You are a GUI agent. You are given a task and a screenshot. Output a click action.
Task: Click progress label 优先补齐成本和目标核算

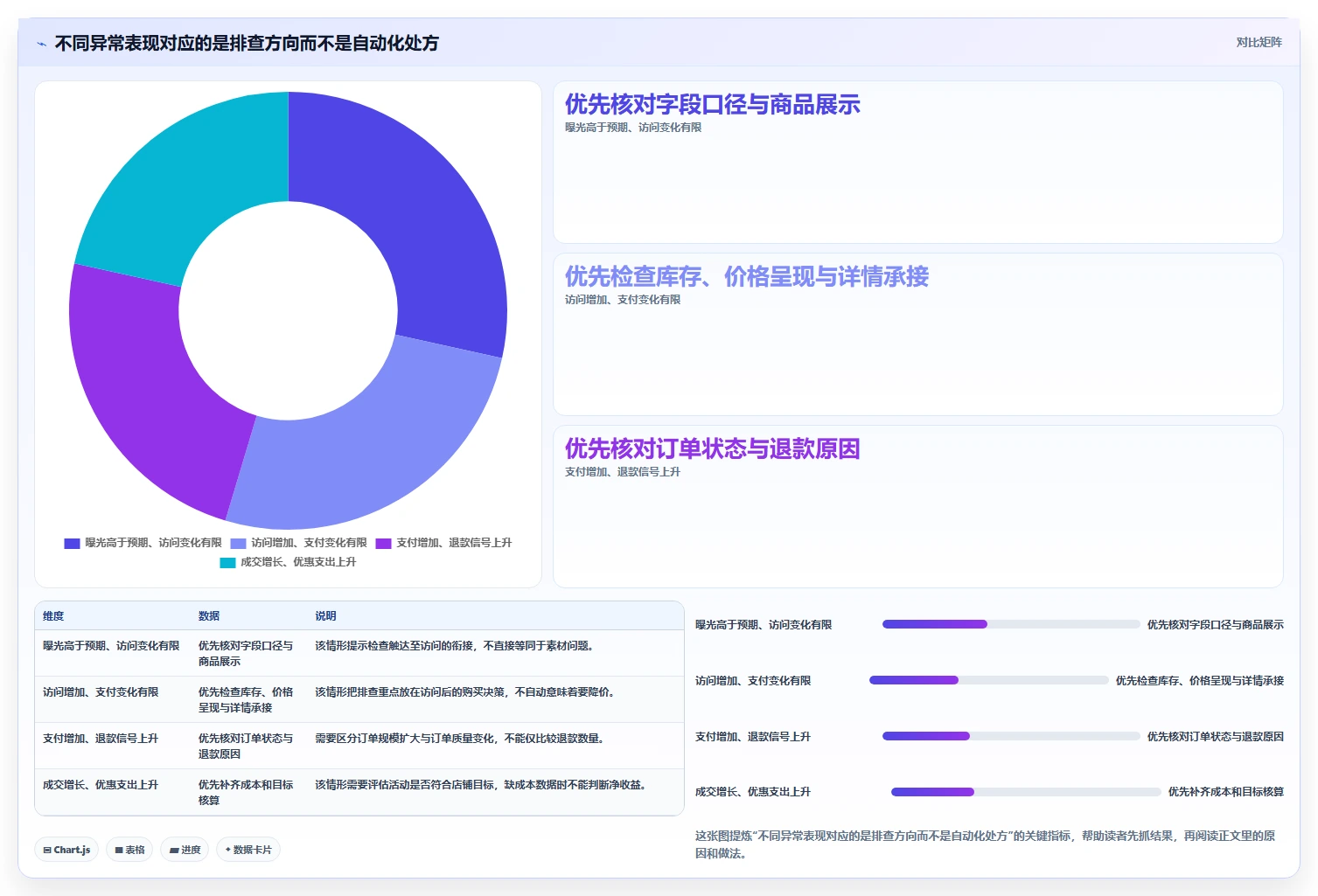point(1226,792)
